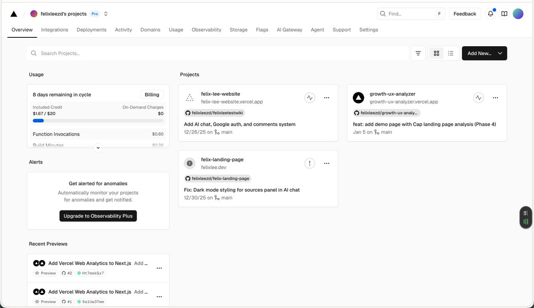
Task: Click felix-lee-website project icon
Action: pyautogui.click(x=190, y=98)
